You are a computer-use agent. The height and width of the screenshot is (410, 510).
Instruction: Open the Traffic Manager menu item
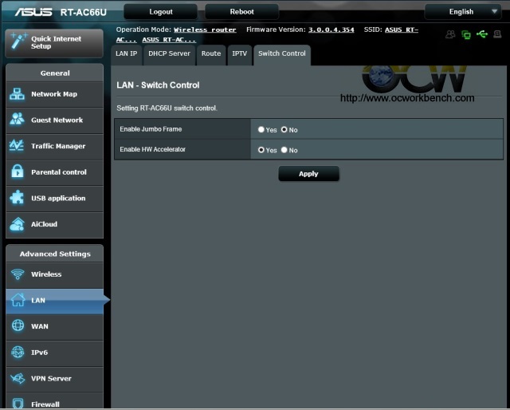coord(55,147)
